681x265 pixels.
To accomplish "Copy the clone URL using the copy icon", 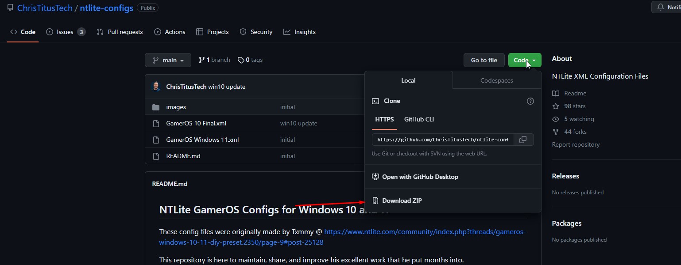I will 523,140.
